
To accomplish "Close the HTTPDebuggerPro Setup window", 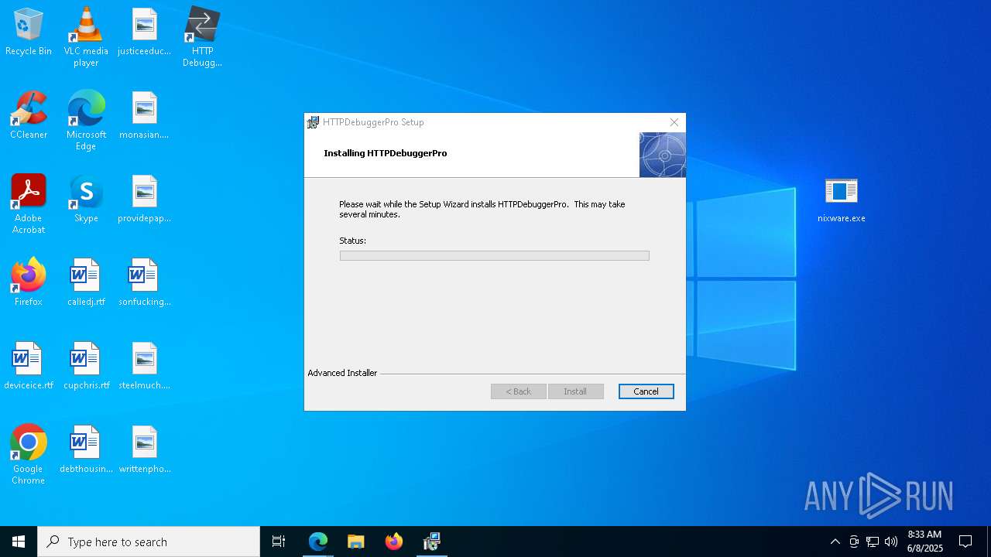I will point(674,122).
